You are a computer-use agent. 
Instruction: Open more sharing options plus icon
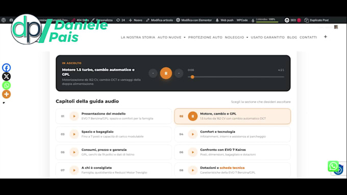pos(7,94)
